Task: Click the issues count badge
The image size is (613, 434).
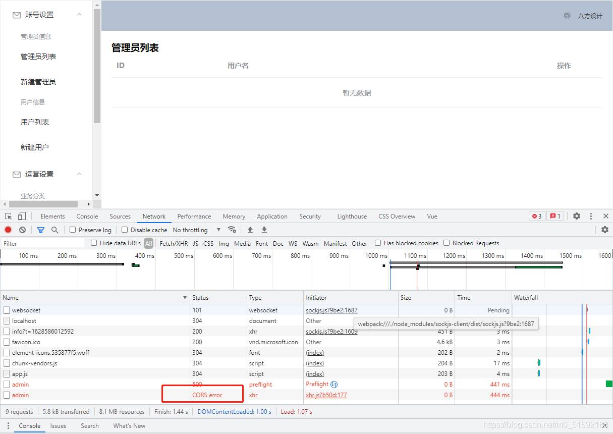Action: tap(555, 216)
